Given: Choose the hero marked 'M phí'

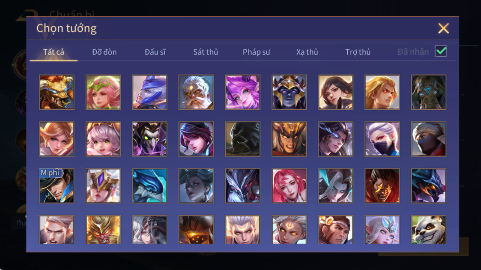Looking at the screenshot, I should click(57, 186).
